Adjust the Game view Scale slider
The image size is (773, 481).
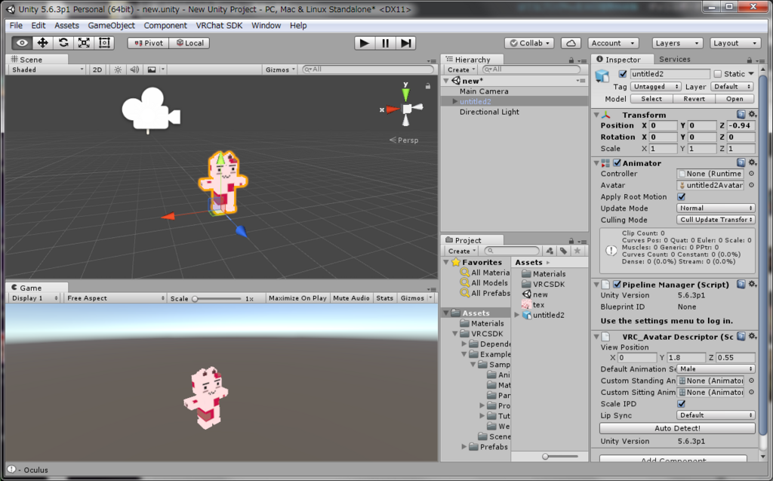pos(217,298)
